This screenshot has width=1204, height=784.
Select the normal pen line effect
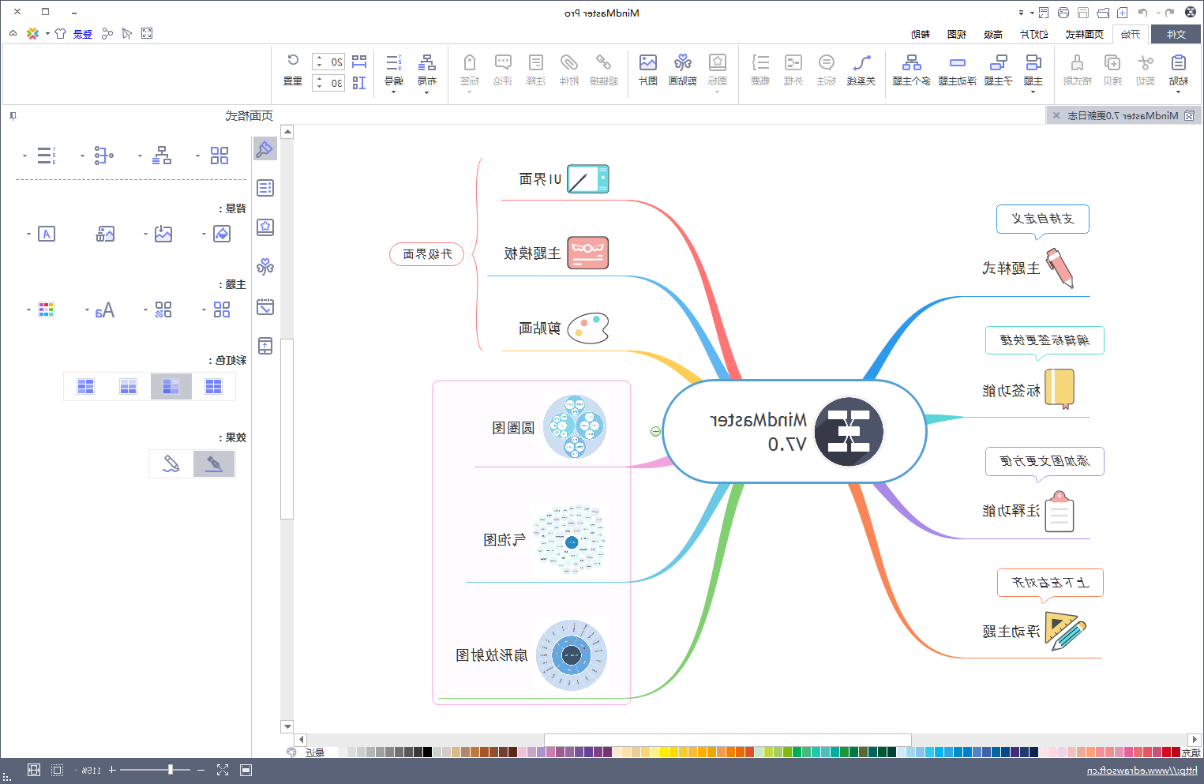click(214, 464)
